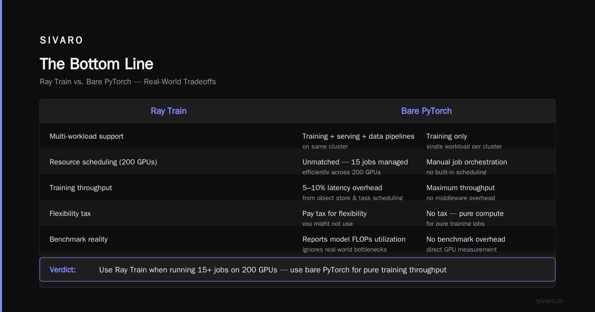
Task: Click 'Benchmark reality' row label
Action: click(79, 239)
